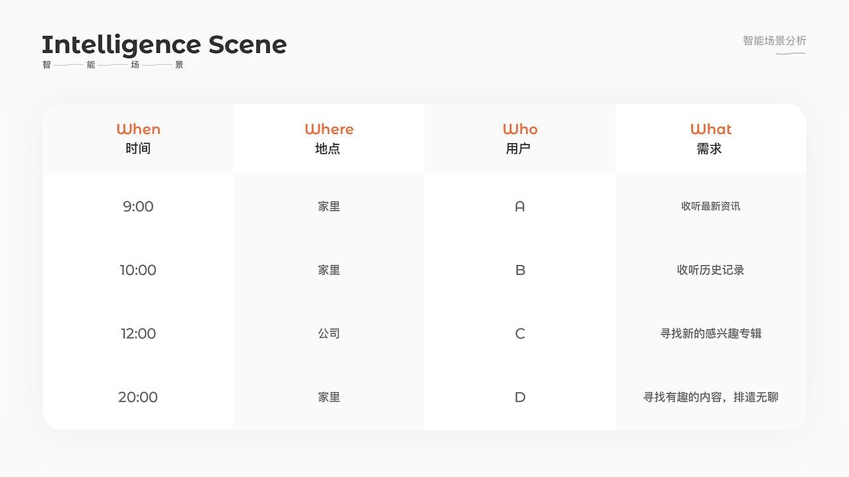Image resolution: width=849 pixels, height=477 pixels.
Task: Click the "Intelligence Scene" title
Action: pos(164,45)
